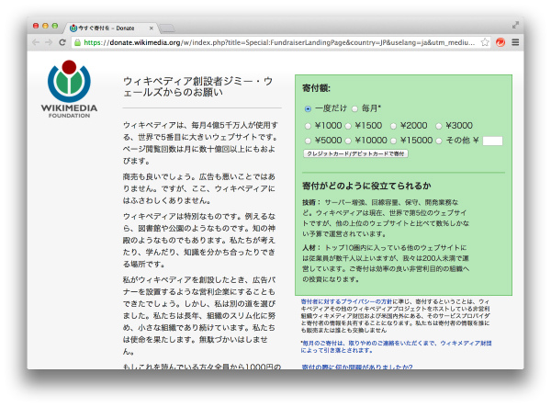Choose the ¥15000 donation amount
This screenshot has width=551, height=407.
point(393,141)
